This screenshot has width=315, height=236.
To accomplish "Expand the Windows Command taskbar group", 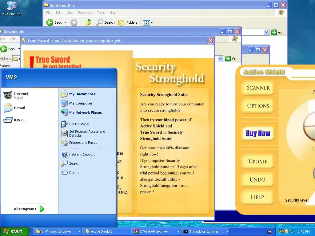I will [227, 231].
